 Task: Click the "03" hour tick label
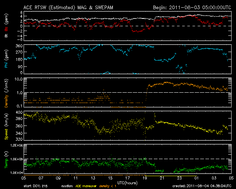(214, 178)
